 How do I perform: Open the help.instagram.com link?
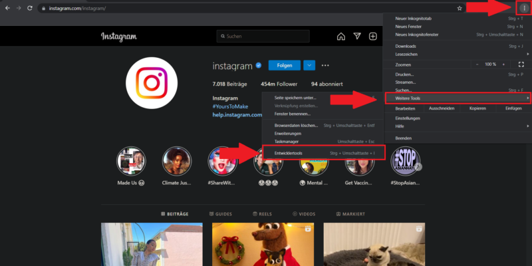click(237, 114)
